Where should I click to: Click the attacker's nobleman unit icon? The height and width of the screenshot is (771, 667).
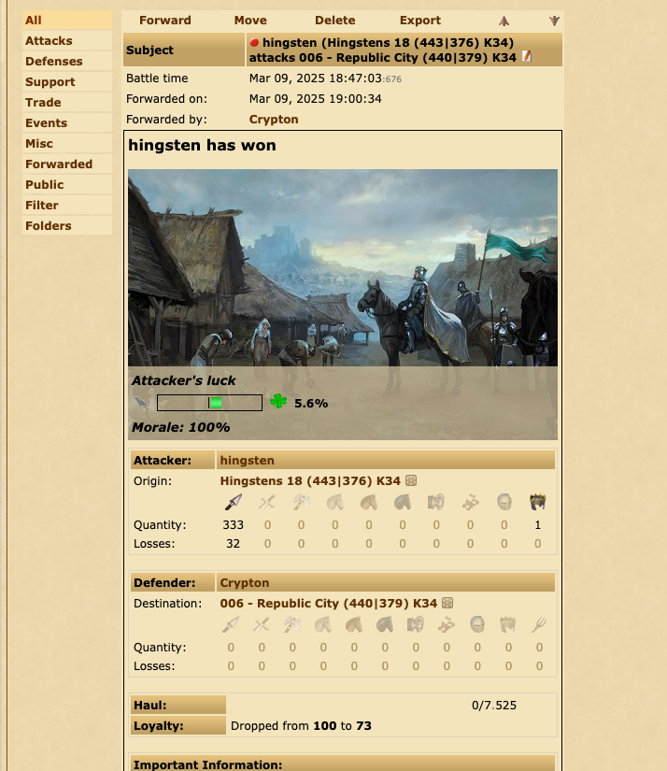click(537, 503)
